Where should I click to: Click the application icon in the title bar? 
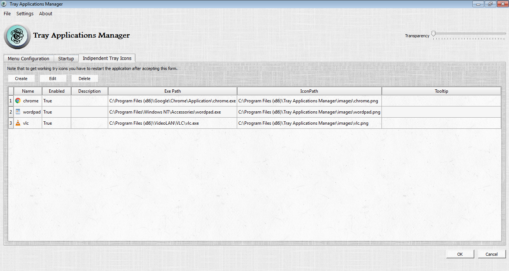coord(4,4)
